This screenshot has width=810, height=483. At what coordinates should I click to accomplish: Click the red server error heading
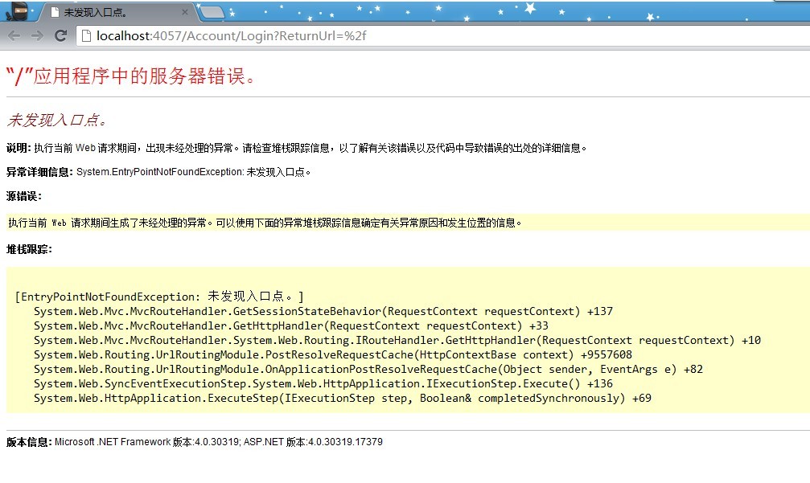131,76
